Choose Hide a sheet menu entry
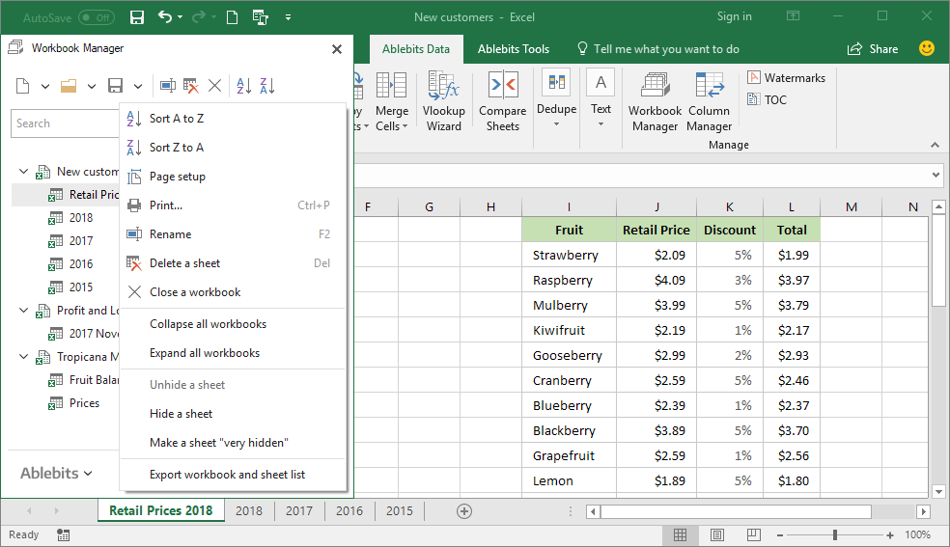 pos(234,414)
